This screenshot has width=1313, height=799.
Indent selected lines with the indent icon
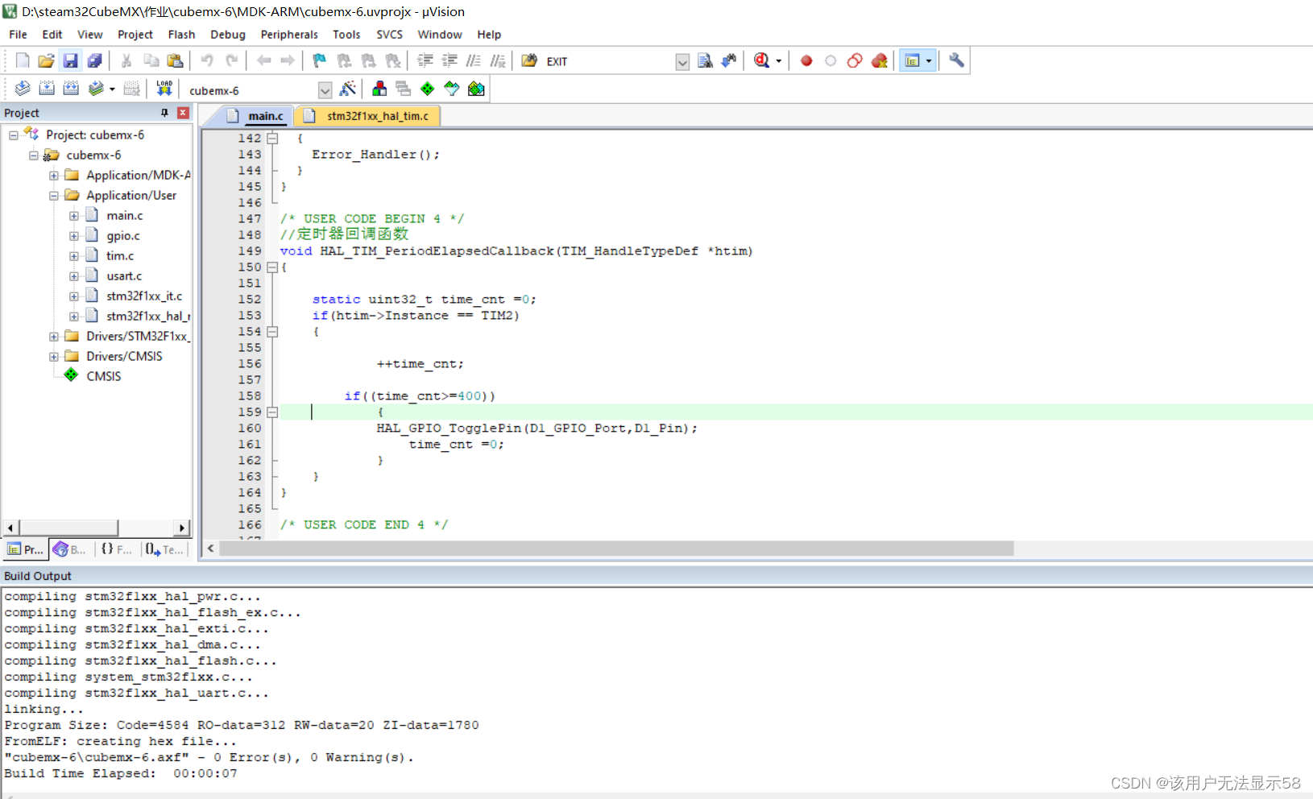tap(425, 60)
